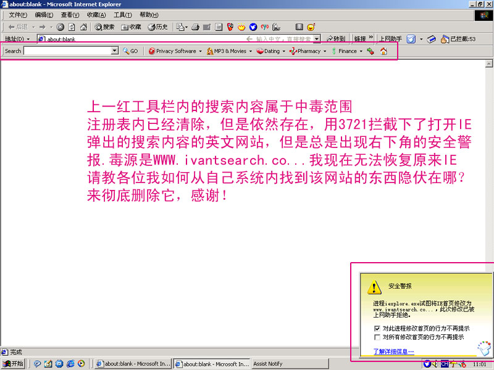The image size is (494, 370).
Task: Switch to the first about:blank taskbar window
Action: pyautogui.click(x=133, y=364)
